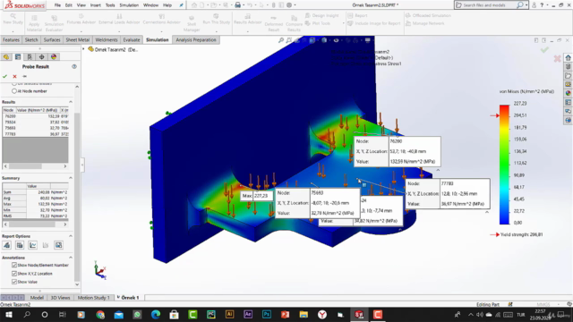The height and width of the screenshot is (322, 573).
Task: Plot probe results graph icon
Action: (33, 245)
